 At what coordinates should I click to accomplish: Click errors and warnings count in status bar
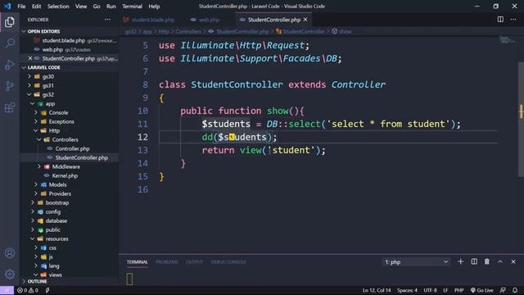28,290
